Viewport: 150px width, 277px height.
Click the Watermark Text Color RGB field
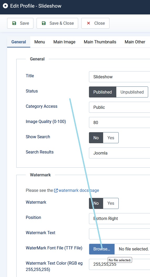[119, 264]
